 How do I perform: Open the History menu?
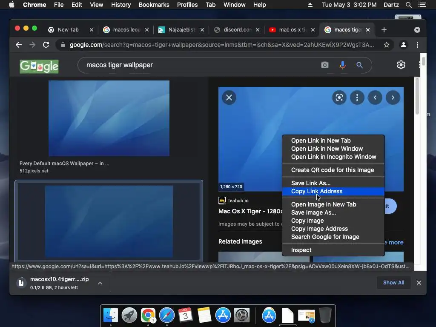(x=121, y=5)
